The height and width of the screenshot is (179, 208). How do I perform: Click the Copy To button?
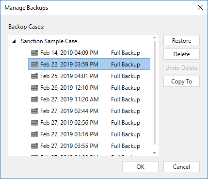tap(181, 81)
